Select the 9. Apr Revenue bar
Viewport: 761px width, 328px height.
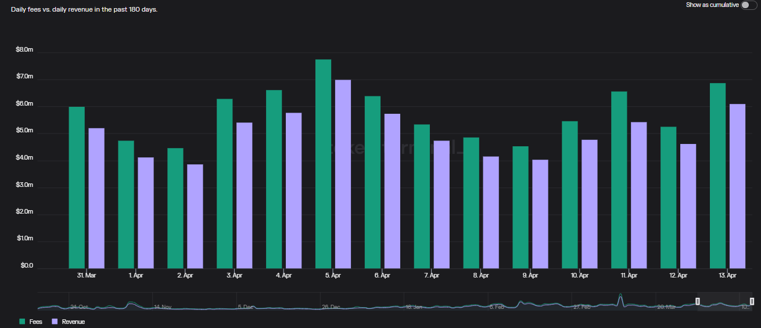click(x=540, y=214)
